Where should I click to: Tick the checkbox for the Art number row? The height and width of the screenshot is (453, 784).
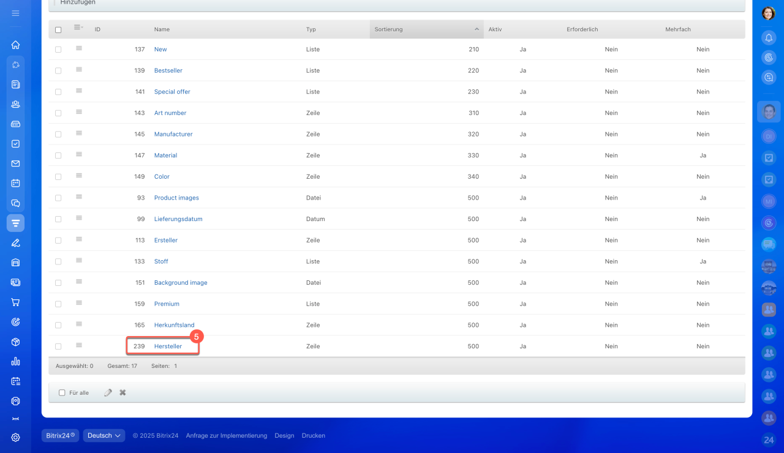[x=58, y=113]
